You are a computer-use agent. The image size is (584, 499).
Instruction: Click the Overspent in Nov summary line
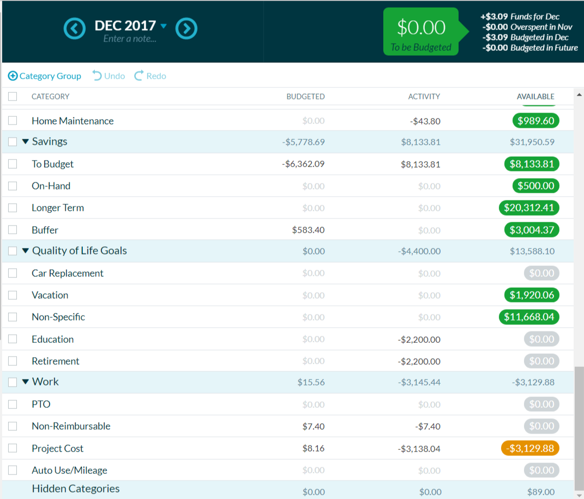pyautogui.click(x=527, y=27)
